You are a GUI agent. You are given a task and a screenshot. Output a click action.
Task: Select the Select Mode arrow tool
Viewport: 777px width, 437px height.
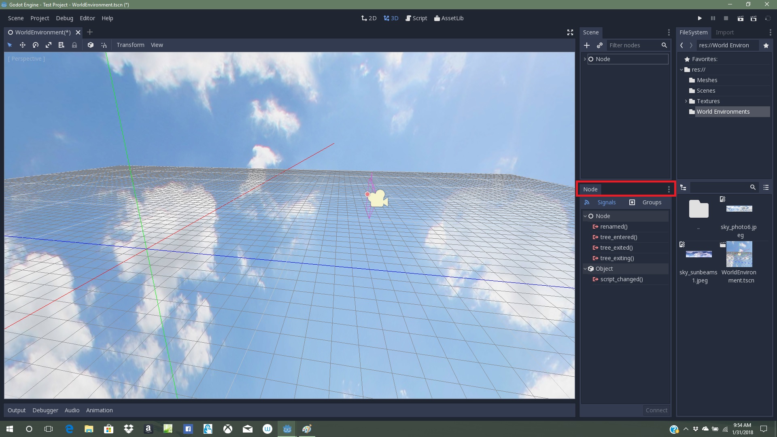[x=10, y=45]
